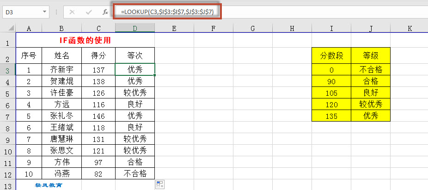Click the score cell 137
The width and height of the screenshot is (428, 190).
tap(98, 70)
